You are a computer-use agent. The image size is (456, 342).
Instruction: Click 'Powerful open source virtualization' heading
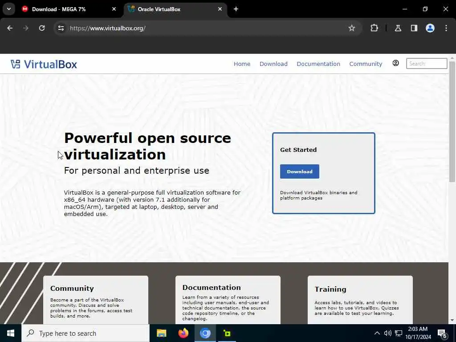147,146
